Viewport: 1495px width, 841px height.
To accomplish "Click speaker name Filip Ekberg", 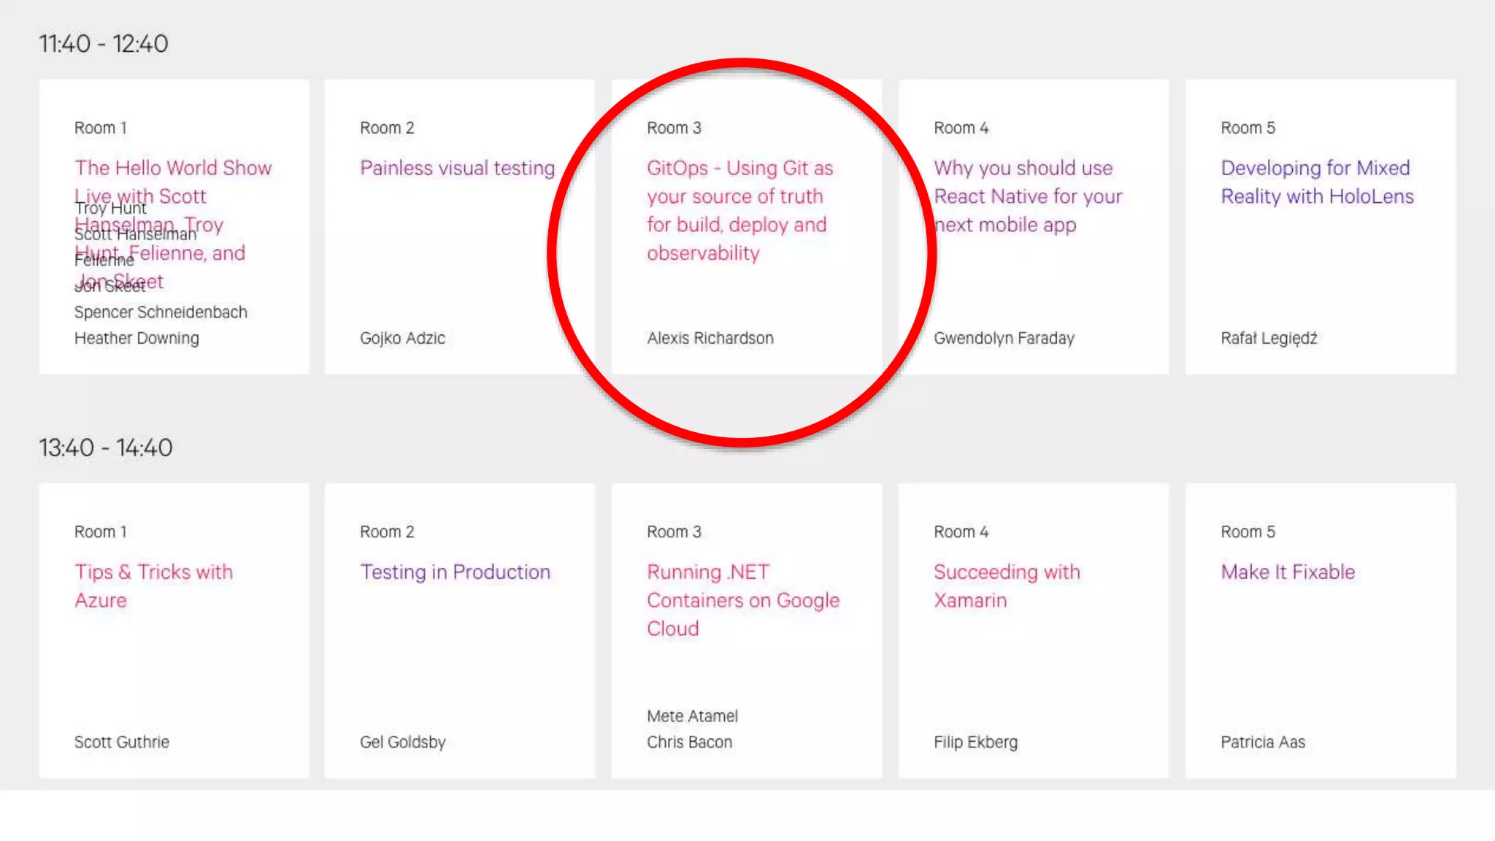I will [x=975, y=742].
